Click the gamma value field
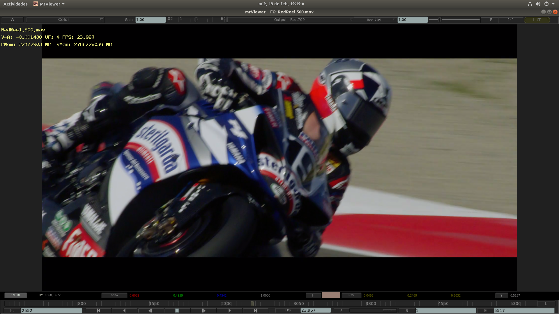559x314 pixels. [x=413, y=19]
